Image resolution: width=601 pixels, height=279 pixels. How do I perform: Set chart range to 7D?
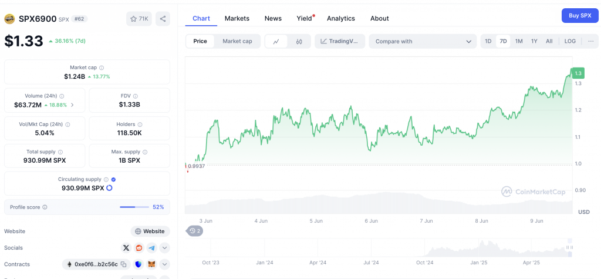(503, 41)
